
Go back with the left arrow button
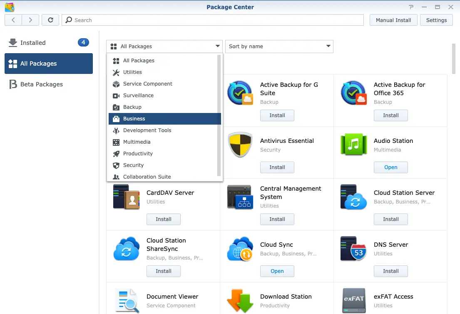coord(13,20)
